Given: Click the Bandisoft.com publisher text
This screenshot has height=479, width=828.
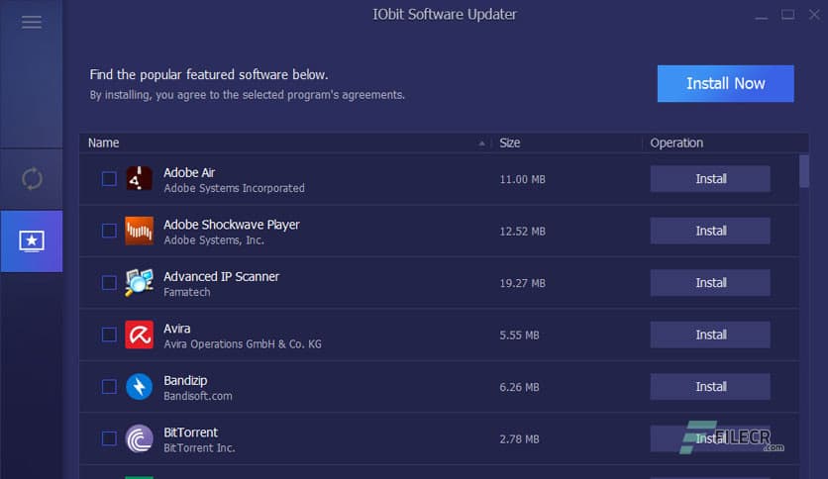Looking at the screenshot, I should [x=198, y=396].
